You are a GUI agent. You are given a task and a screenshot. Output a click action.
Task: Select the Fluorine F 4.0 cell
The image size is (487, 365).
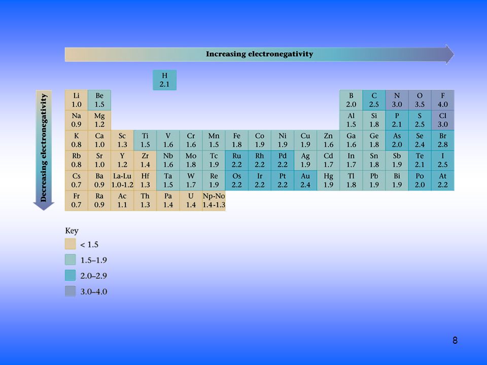(x=442, y=100)
